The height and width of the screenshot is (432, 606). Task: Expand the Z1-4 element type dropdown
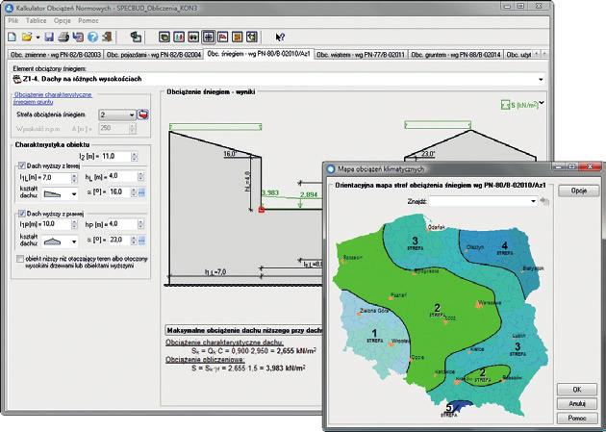point(541,80)
